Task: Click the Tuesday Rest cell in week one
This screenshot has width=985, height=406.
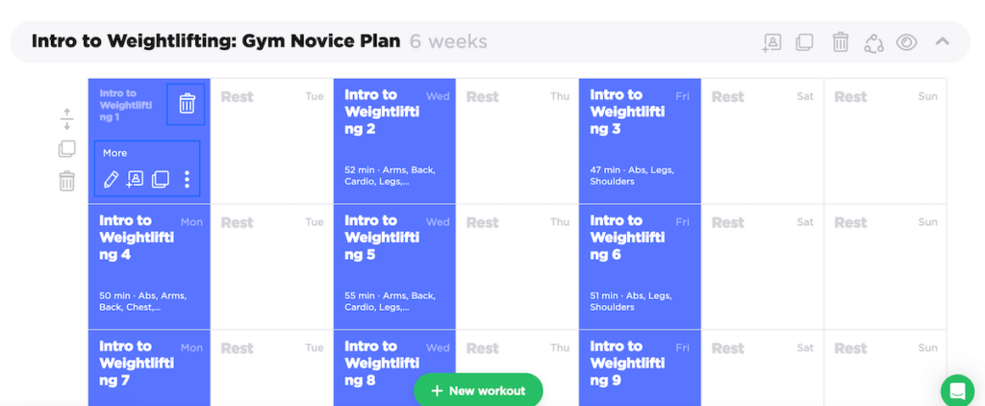Action: 271,140
